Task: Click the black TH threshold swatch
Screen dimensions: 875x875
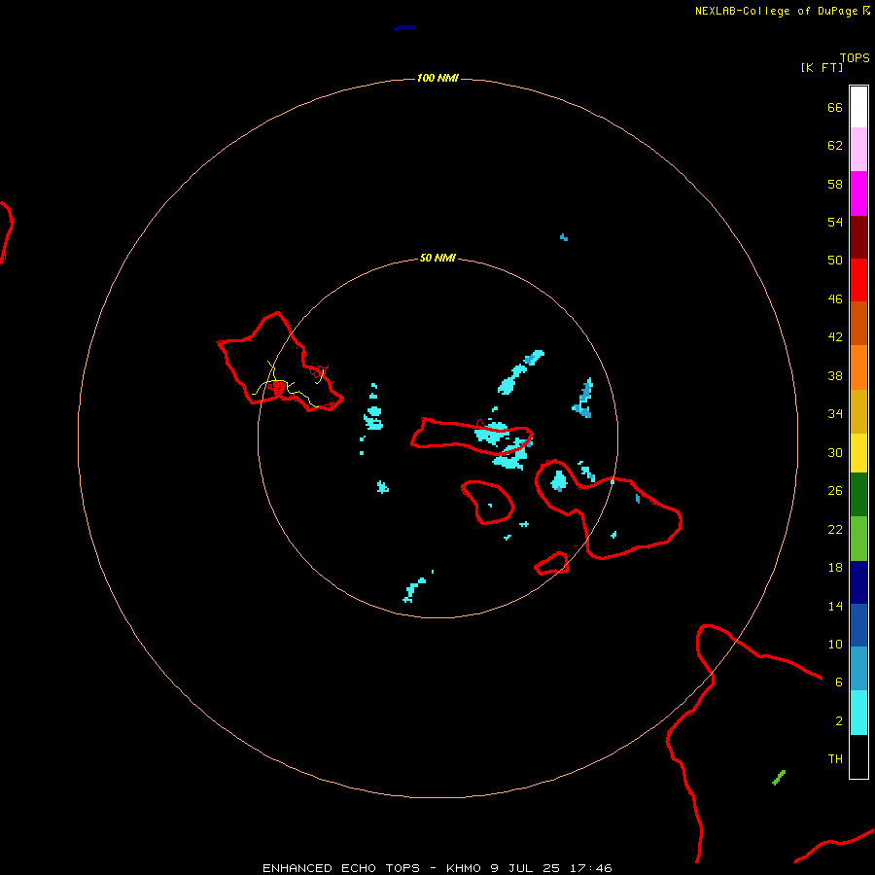Action: [858, 756]
